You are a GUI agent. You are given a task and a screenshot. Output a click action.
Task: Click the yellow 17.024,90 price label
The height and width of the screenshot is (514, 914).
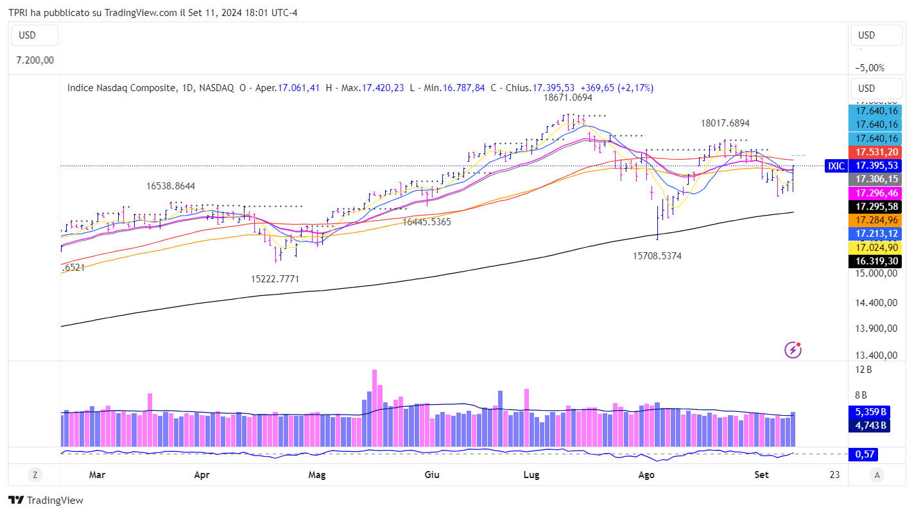pos(876,247)
